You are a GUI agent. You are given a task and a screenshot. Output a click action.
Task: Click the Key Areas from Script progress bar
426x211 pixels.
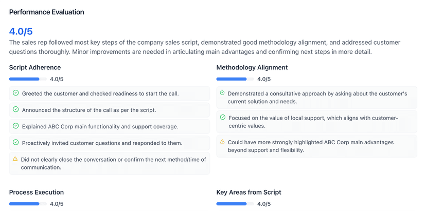[x=235, y=204]
